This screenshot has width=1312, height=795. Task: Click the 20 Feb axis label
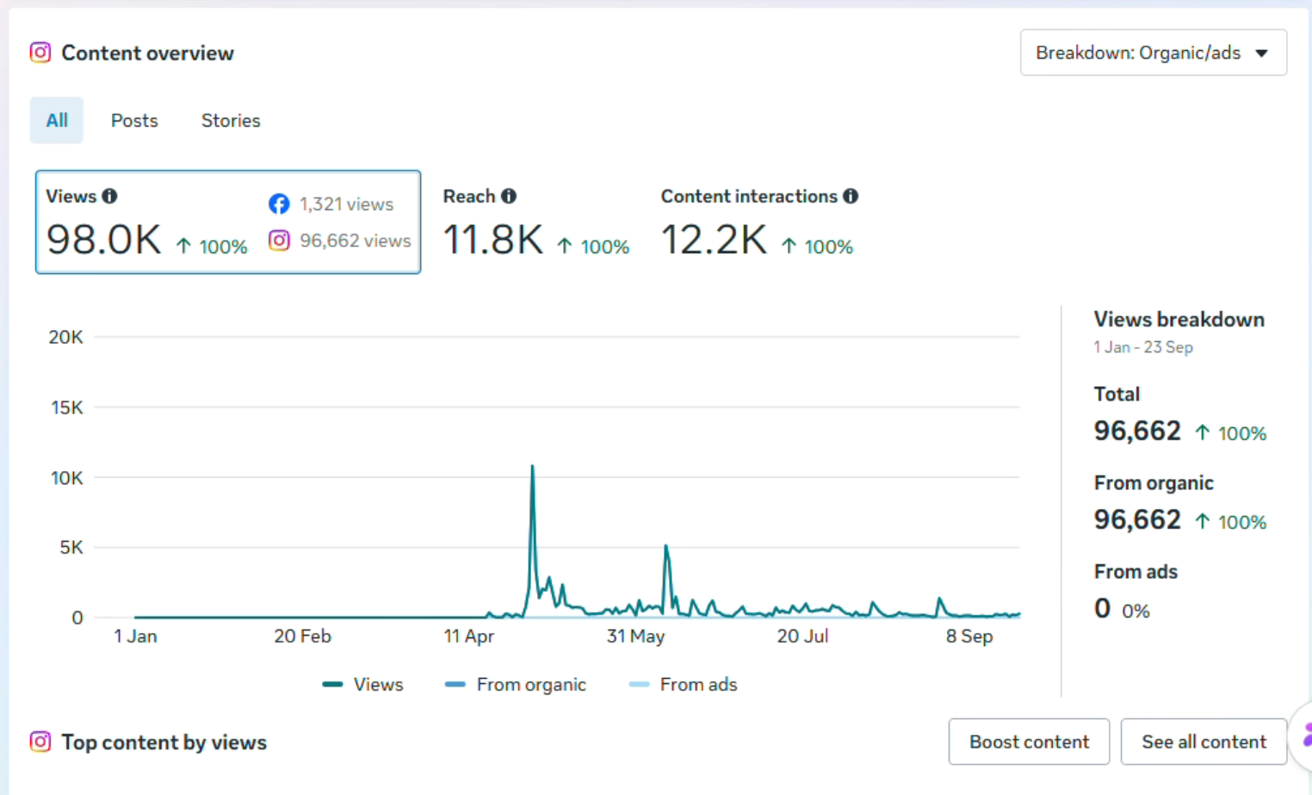[302, 637]
